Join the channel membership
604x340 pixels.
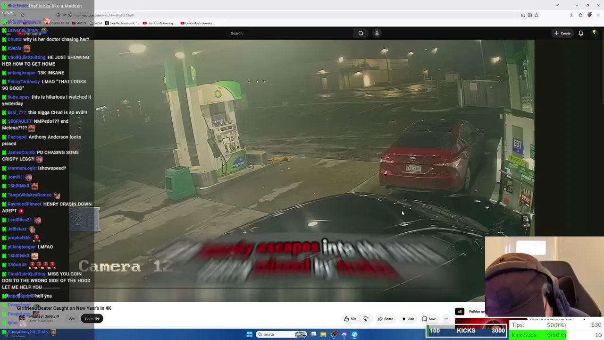coord(72,318)
